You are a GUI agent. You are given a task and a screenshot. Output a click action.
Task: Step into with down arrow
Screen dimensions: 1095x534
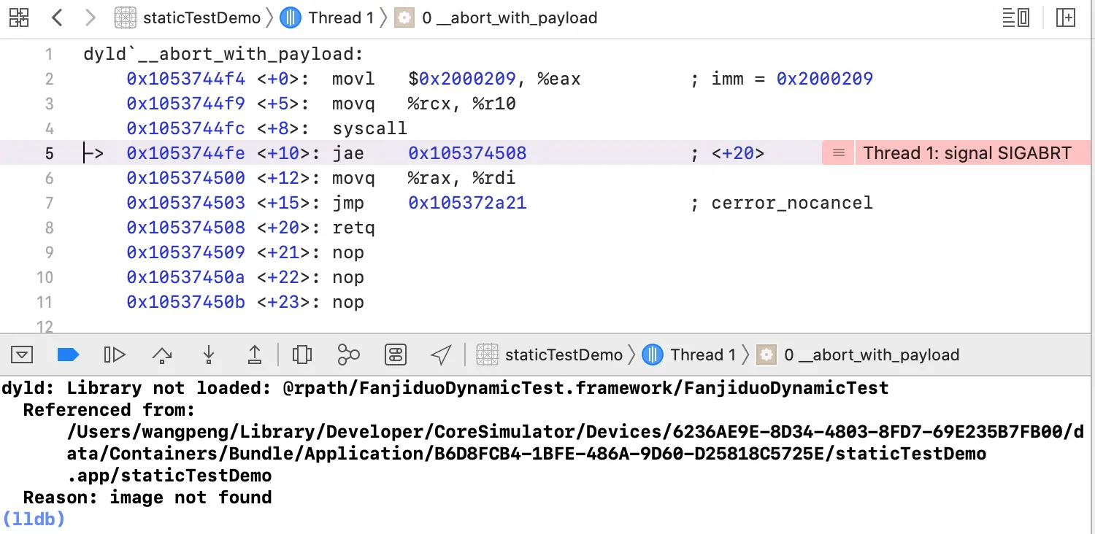pos(209,355)
